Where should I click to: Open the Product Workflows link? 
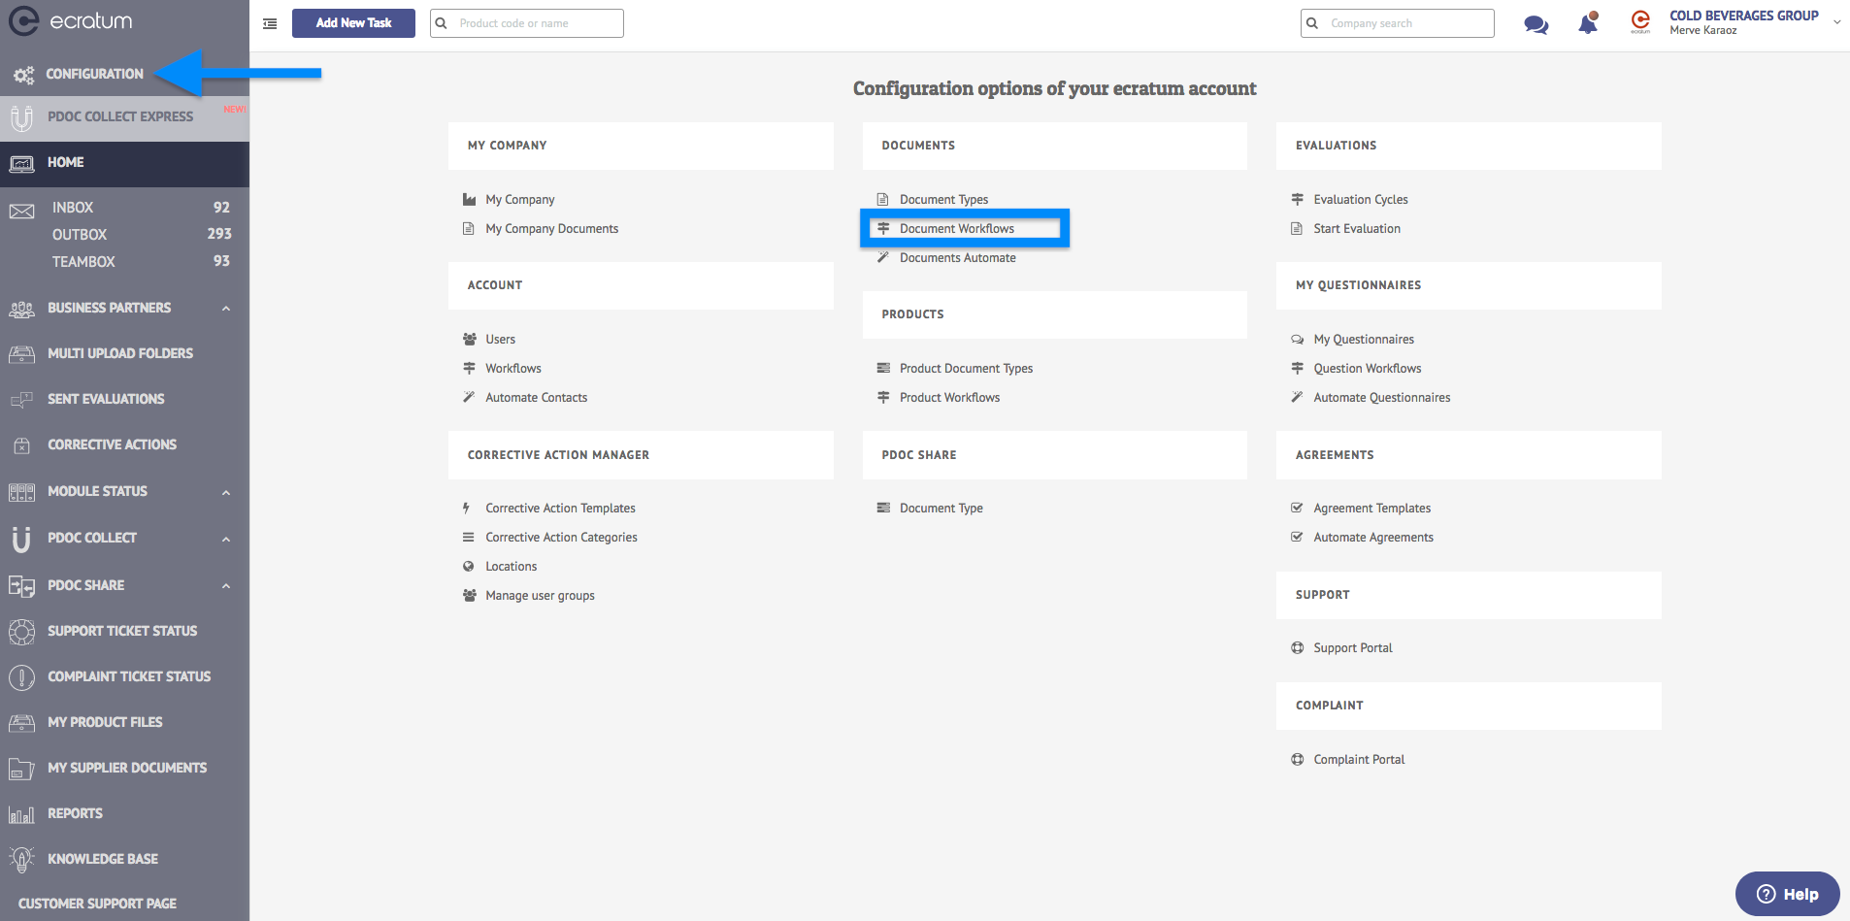949,398
